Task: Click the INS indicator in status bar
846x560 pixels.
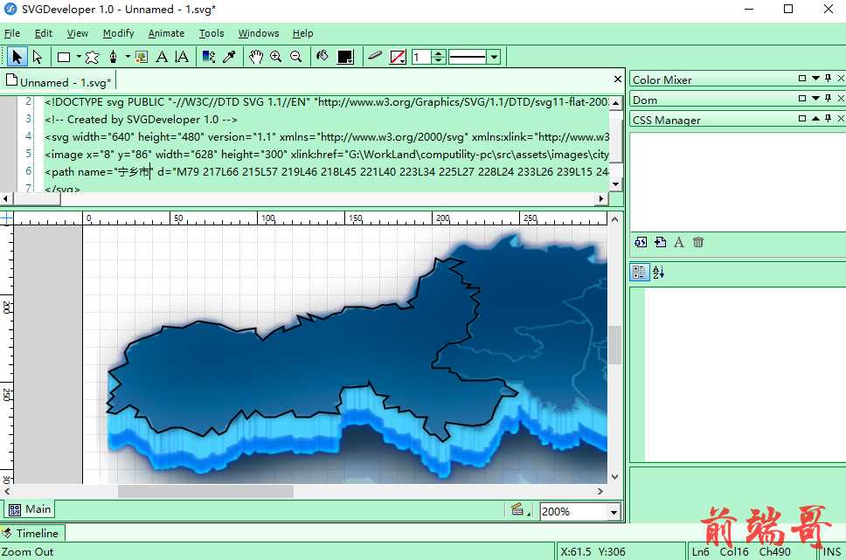Action: (831, 551)
